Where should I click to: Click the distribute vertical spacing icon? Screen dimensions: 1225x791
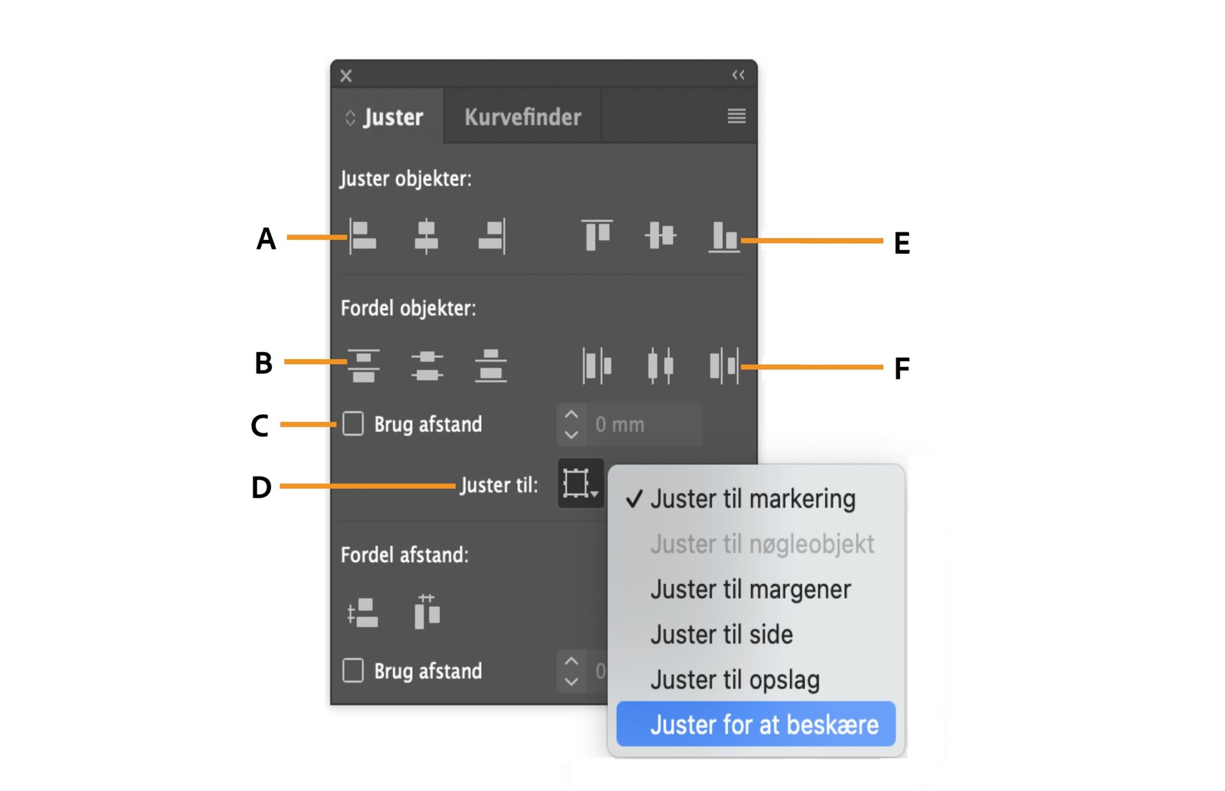362,613
